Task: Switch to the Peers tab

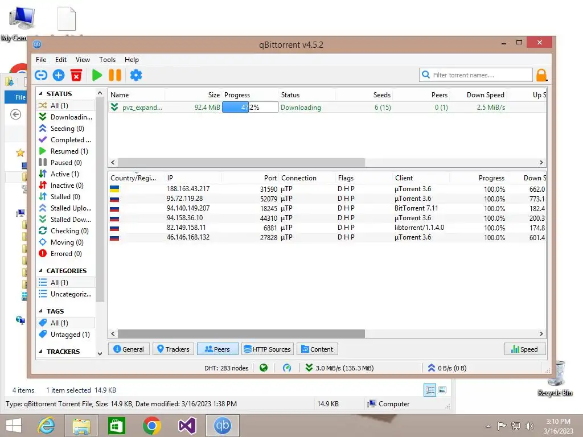Action: click(x=217, y=349)
